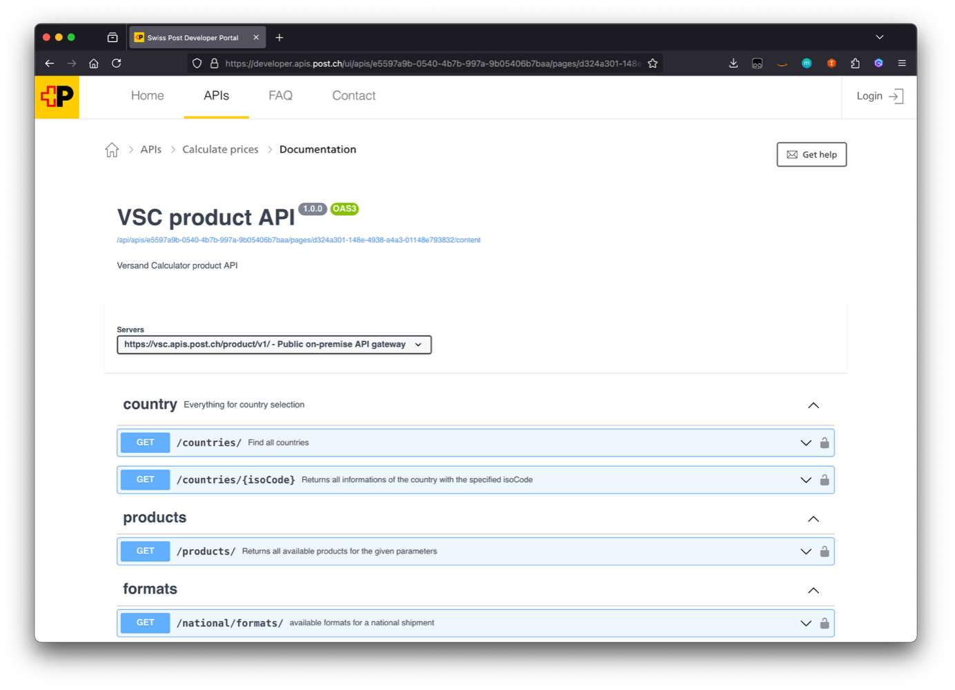Expand the /national/formats/ operation chevron
955x690 pixels.
(806, 623)
